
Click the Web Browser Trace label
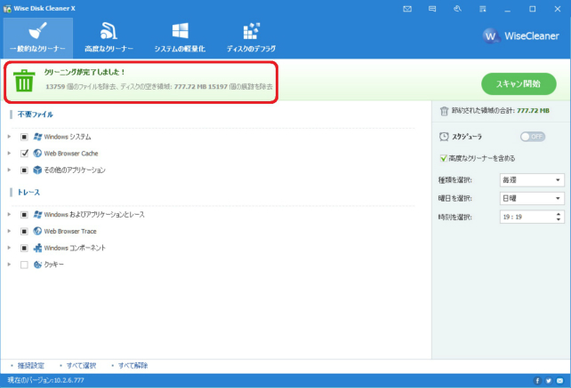click(70, 231)
